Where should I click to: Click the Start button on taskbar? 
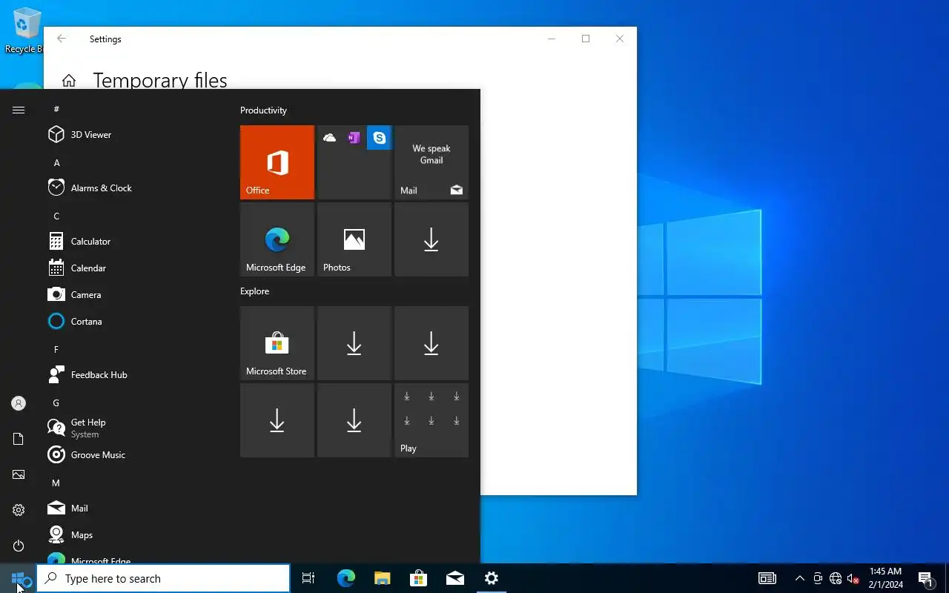(x=18, y=578)
